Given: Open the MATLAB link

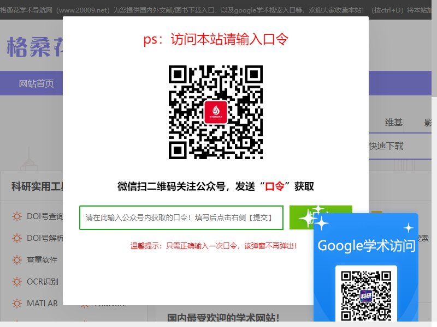Looking at the screenshot, I should (42, 304).
